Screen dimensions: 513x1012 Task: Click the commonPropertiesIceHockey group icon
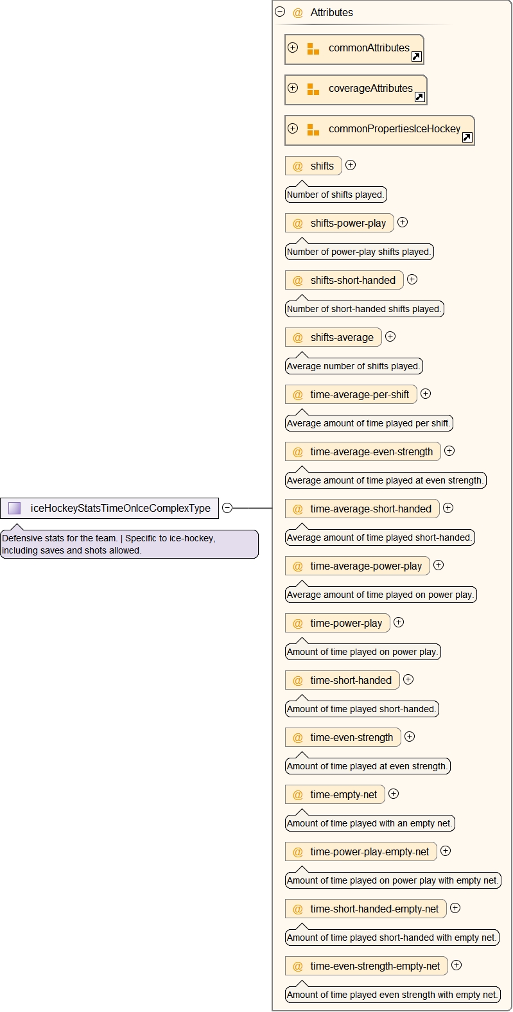coord(313,130)
